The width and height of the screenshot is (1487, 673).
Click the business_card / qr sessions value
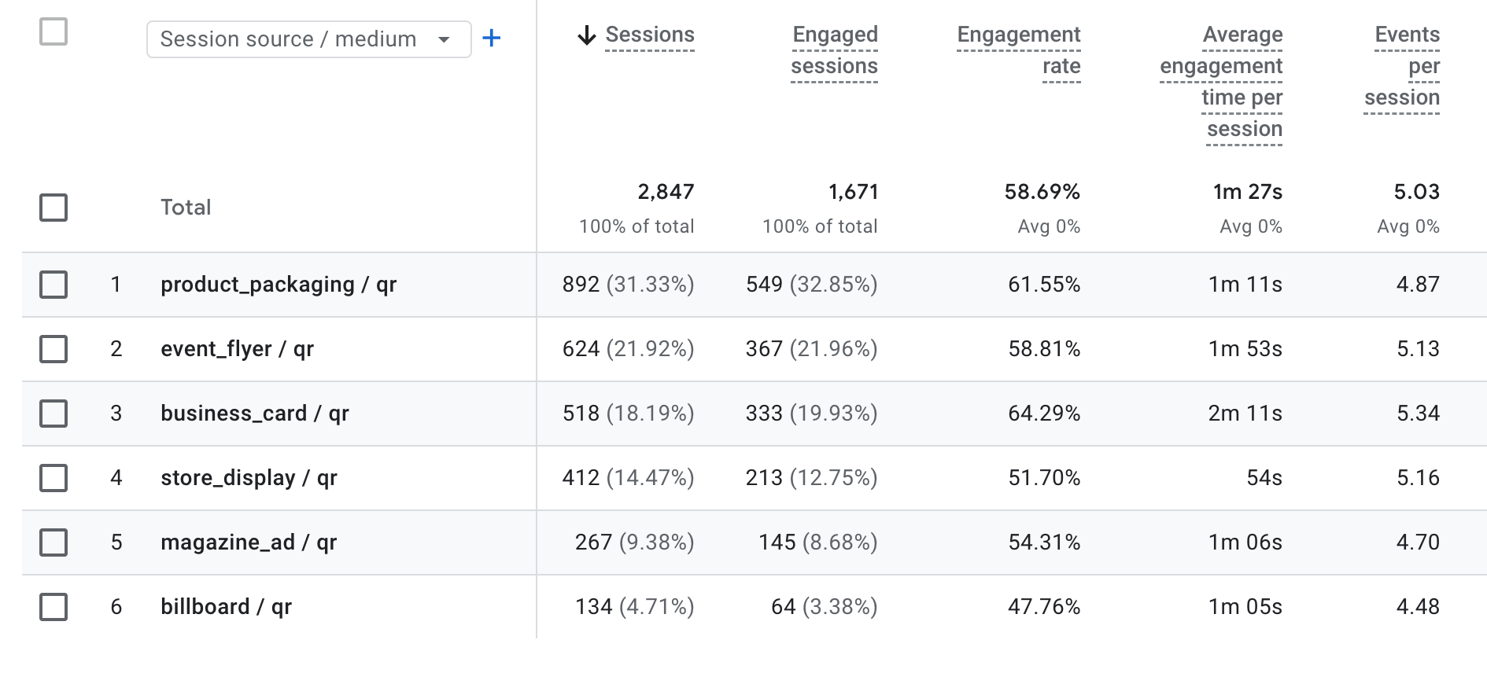tap(628, 414)
